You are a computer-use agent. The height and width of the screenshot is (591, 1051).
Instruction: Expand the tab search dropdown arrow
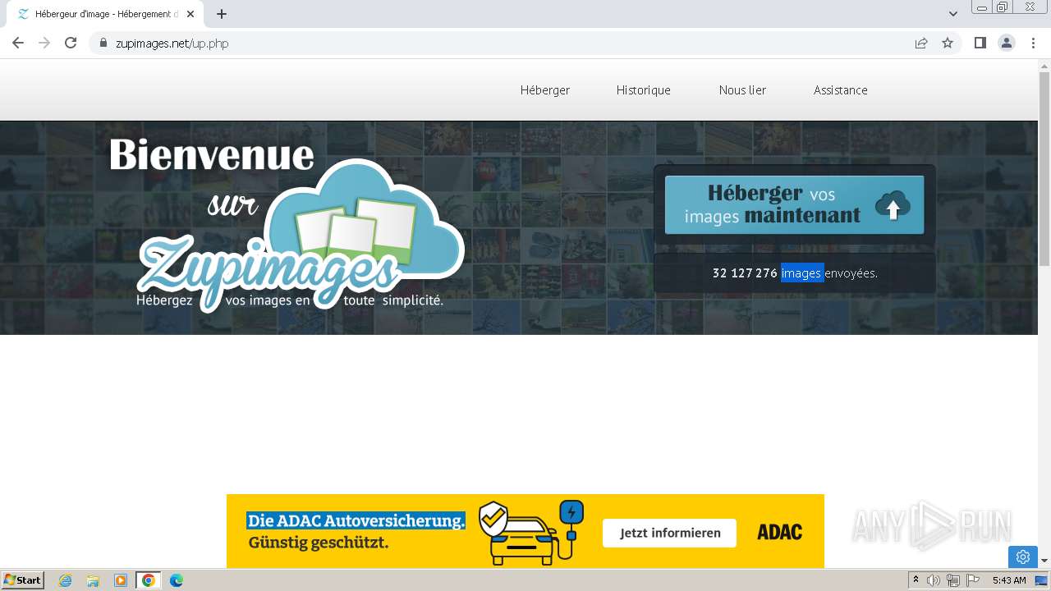tap(953, 14)
